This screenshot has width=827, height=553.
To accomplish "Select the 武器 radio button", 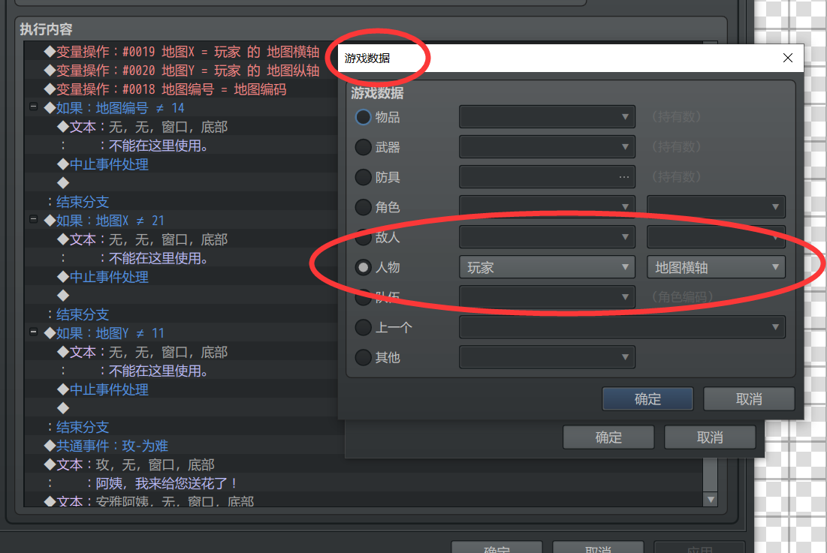I will coord(364,147).
